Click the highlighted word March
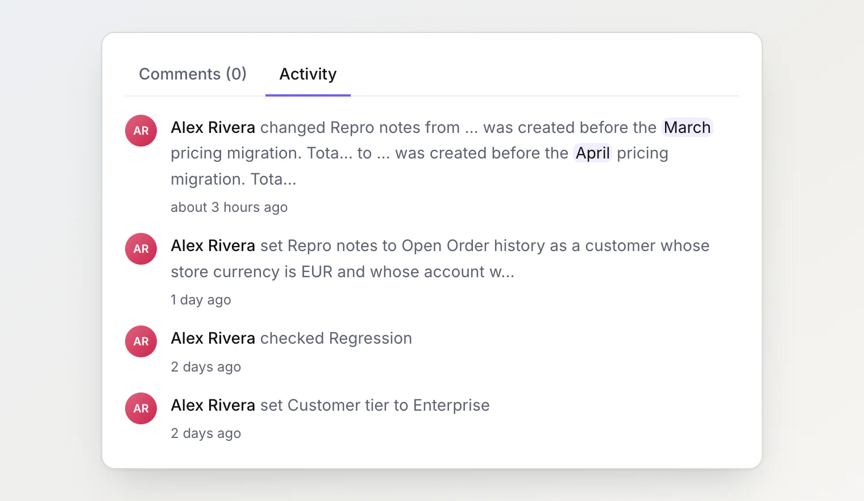 tap(687, 127)
